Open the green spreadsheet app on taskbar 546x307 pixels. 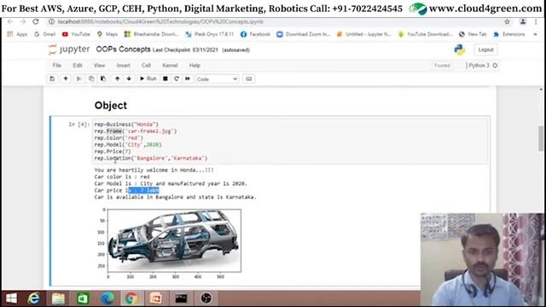pyautogui.click(x=83, y=298)
